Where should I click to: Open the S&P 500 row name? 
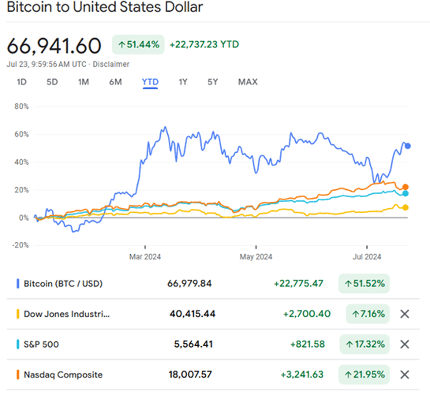[x=41, y=344]
